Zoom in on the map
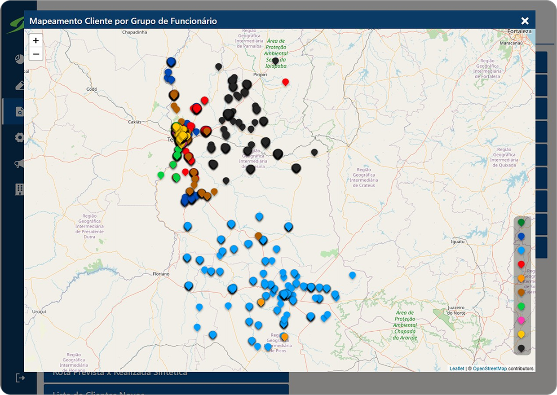Screen dimensions: 557x395 pos(36,40)
